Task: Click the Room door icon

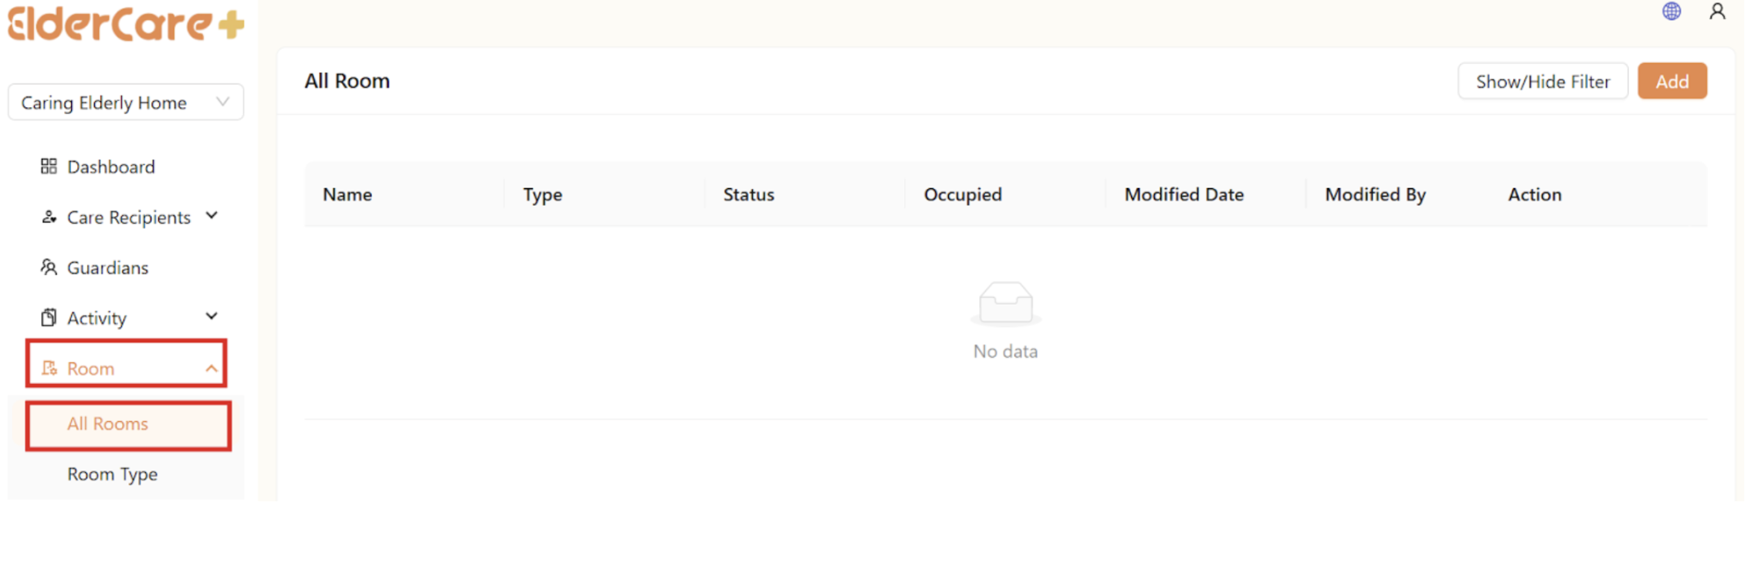Action: [49, 369]
